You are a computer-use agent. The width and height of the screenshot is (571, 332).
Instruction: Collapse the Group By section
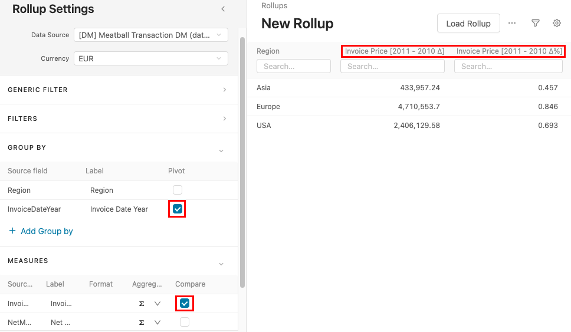coord(221,151)
